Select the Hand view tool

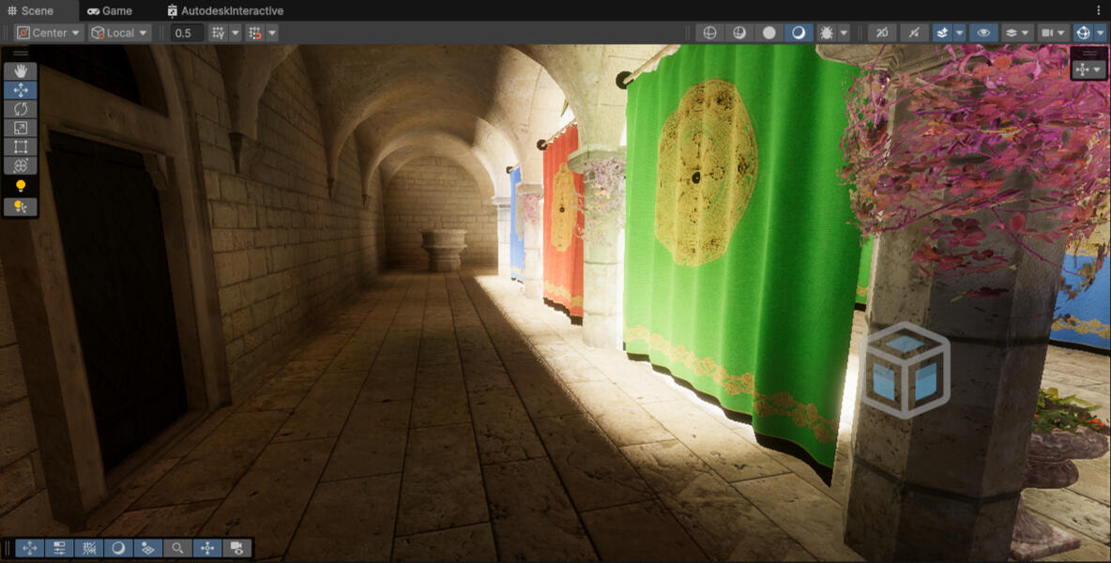(21, 71)
